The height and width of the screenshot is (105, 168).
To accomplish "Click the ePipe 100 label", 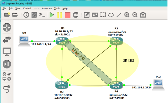I will click(78, 54).
